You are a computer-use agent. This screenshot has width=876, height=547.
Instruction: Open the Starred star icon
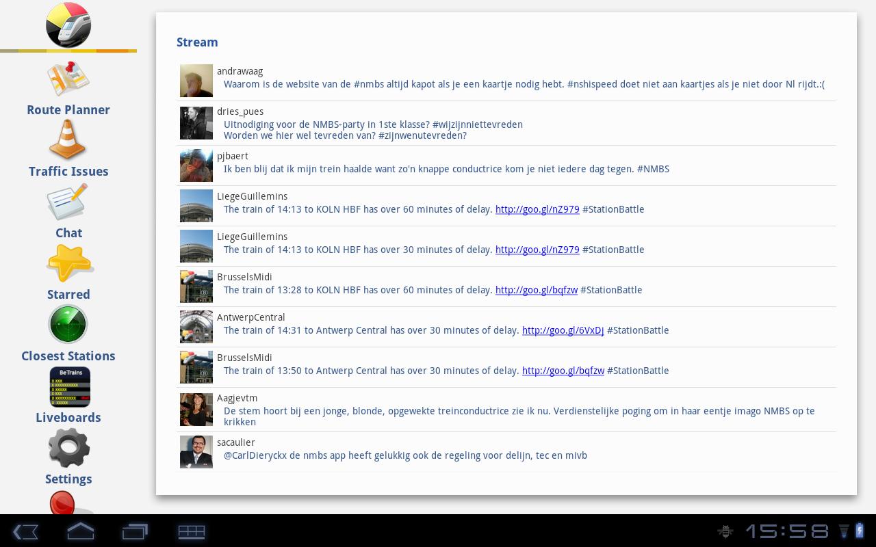(x=69, y=263)
